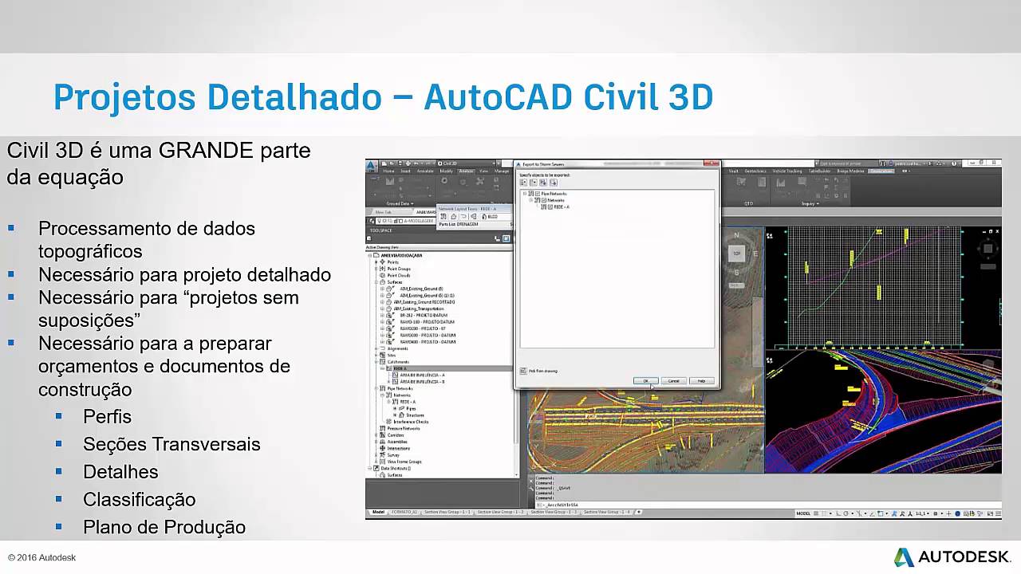Uncheck the REDE - A checkbox in Export dialog
This screenshot has width=1021, height=574.
tap(550, 206)
